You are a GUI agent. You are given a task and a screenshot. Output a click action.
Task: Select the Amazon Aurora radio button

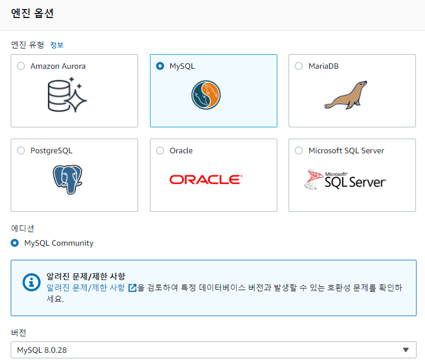[21, 66]
